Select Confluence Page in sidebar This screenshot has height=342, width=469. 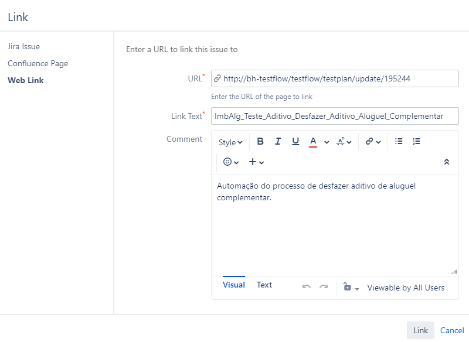[38, 63]
